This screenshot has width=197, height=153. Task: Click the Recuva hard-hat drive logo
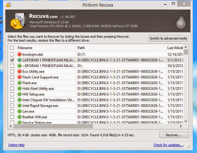(x=18, y=21)
